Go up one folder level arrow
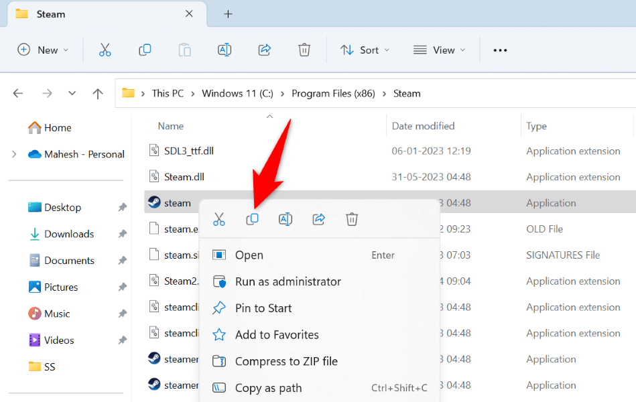Viewport: 636px width, 402px height. pos(97,94)
